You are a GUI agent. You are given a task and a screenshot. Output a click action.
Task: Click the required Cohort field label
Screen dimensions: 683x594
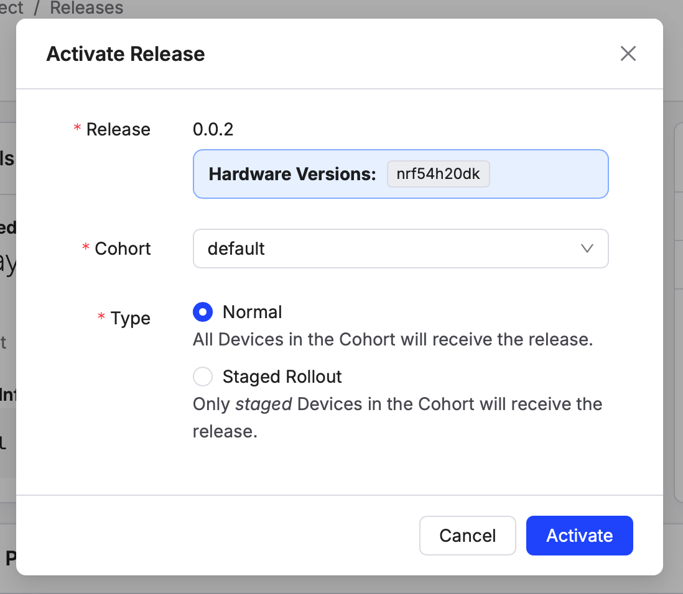point(123,249)
